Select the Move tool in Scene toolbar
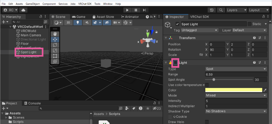The width and height of the screenshot is (272, 124). click(x=55, y=39)
